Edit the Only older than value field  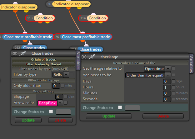point(56,86)
